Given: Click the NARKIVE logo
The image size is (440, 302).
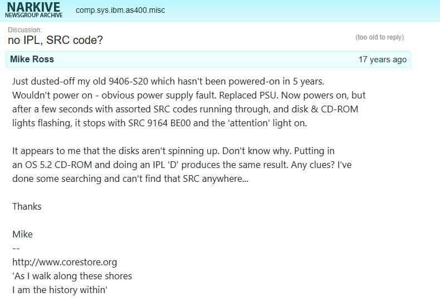Looking at the screenshot, I should (33, 7).
